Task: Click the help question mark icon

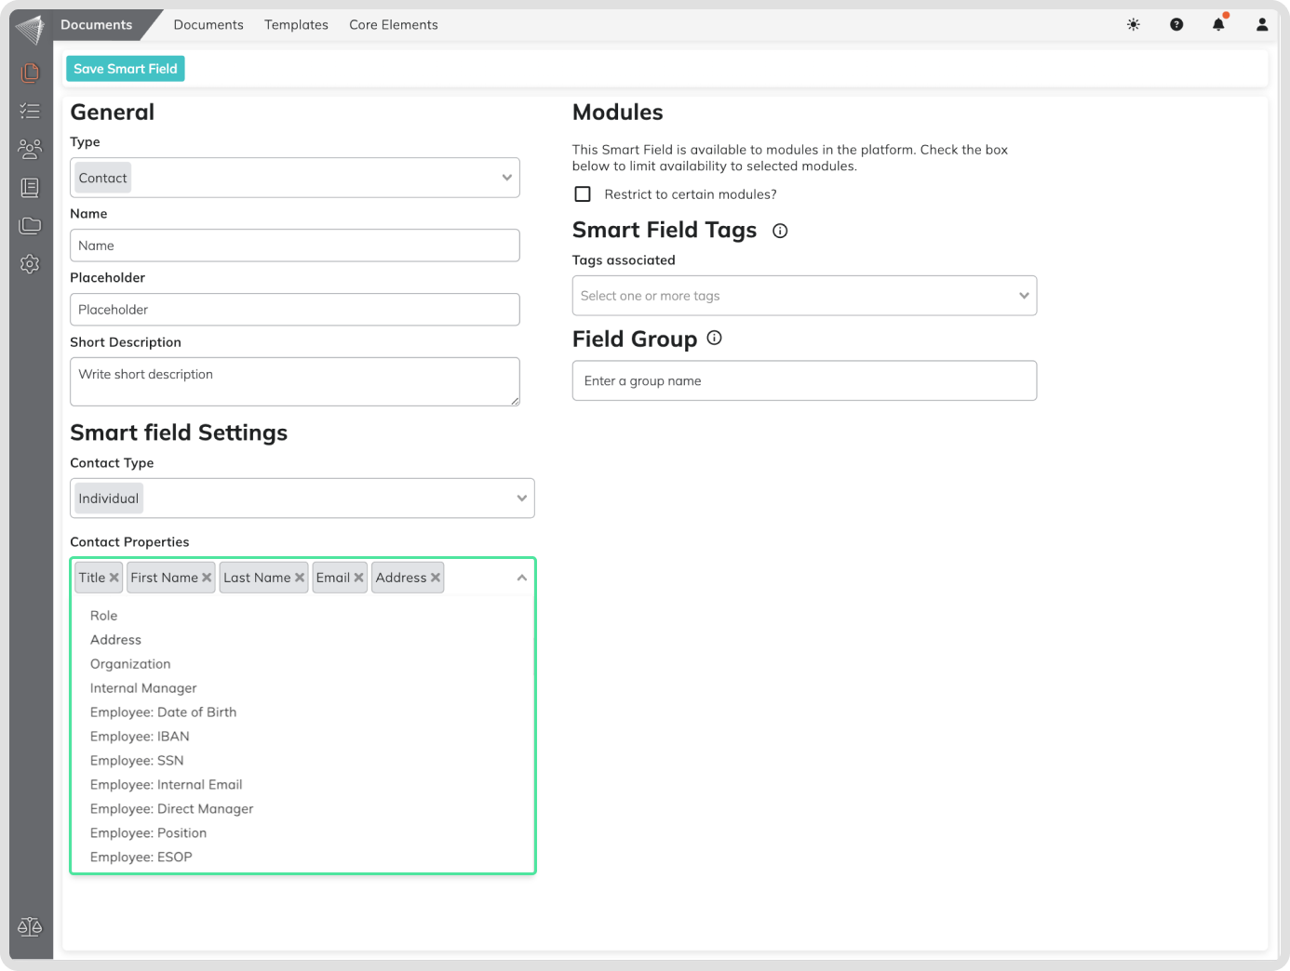Action: click(1176, 25)
